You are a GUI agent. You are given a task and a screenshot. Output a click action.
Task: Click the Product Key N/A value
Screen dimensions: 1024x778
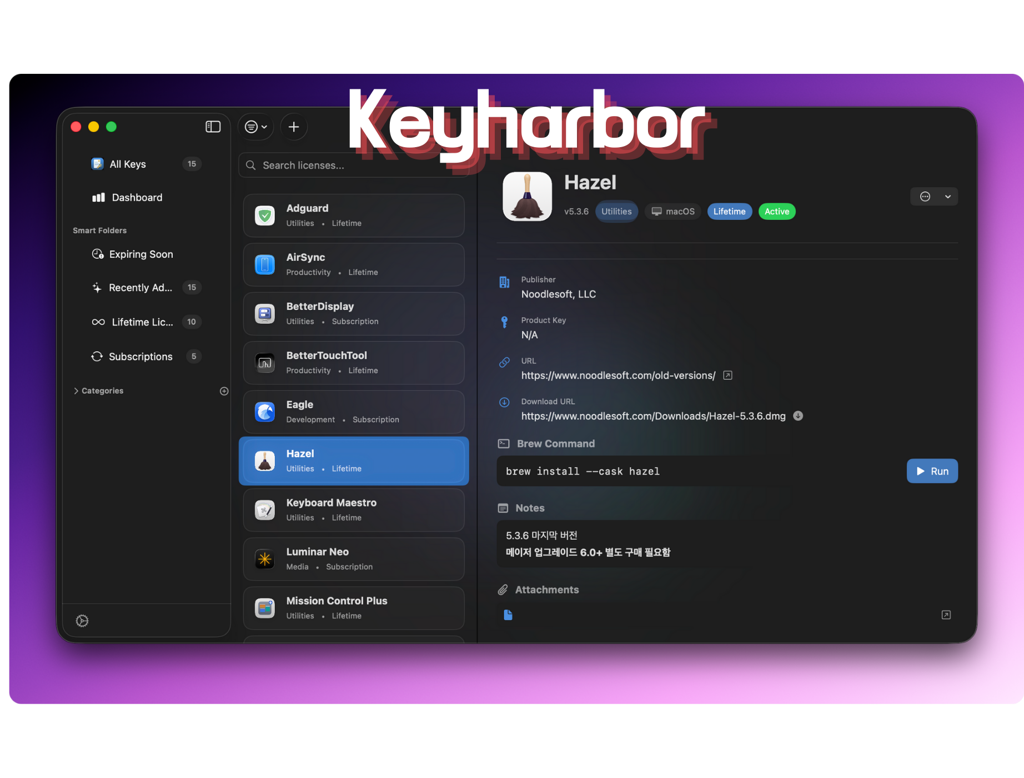529,335
